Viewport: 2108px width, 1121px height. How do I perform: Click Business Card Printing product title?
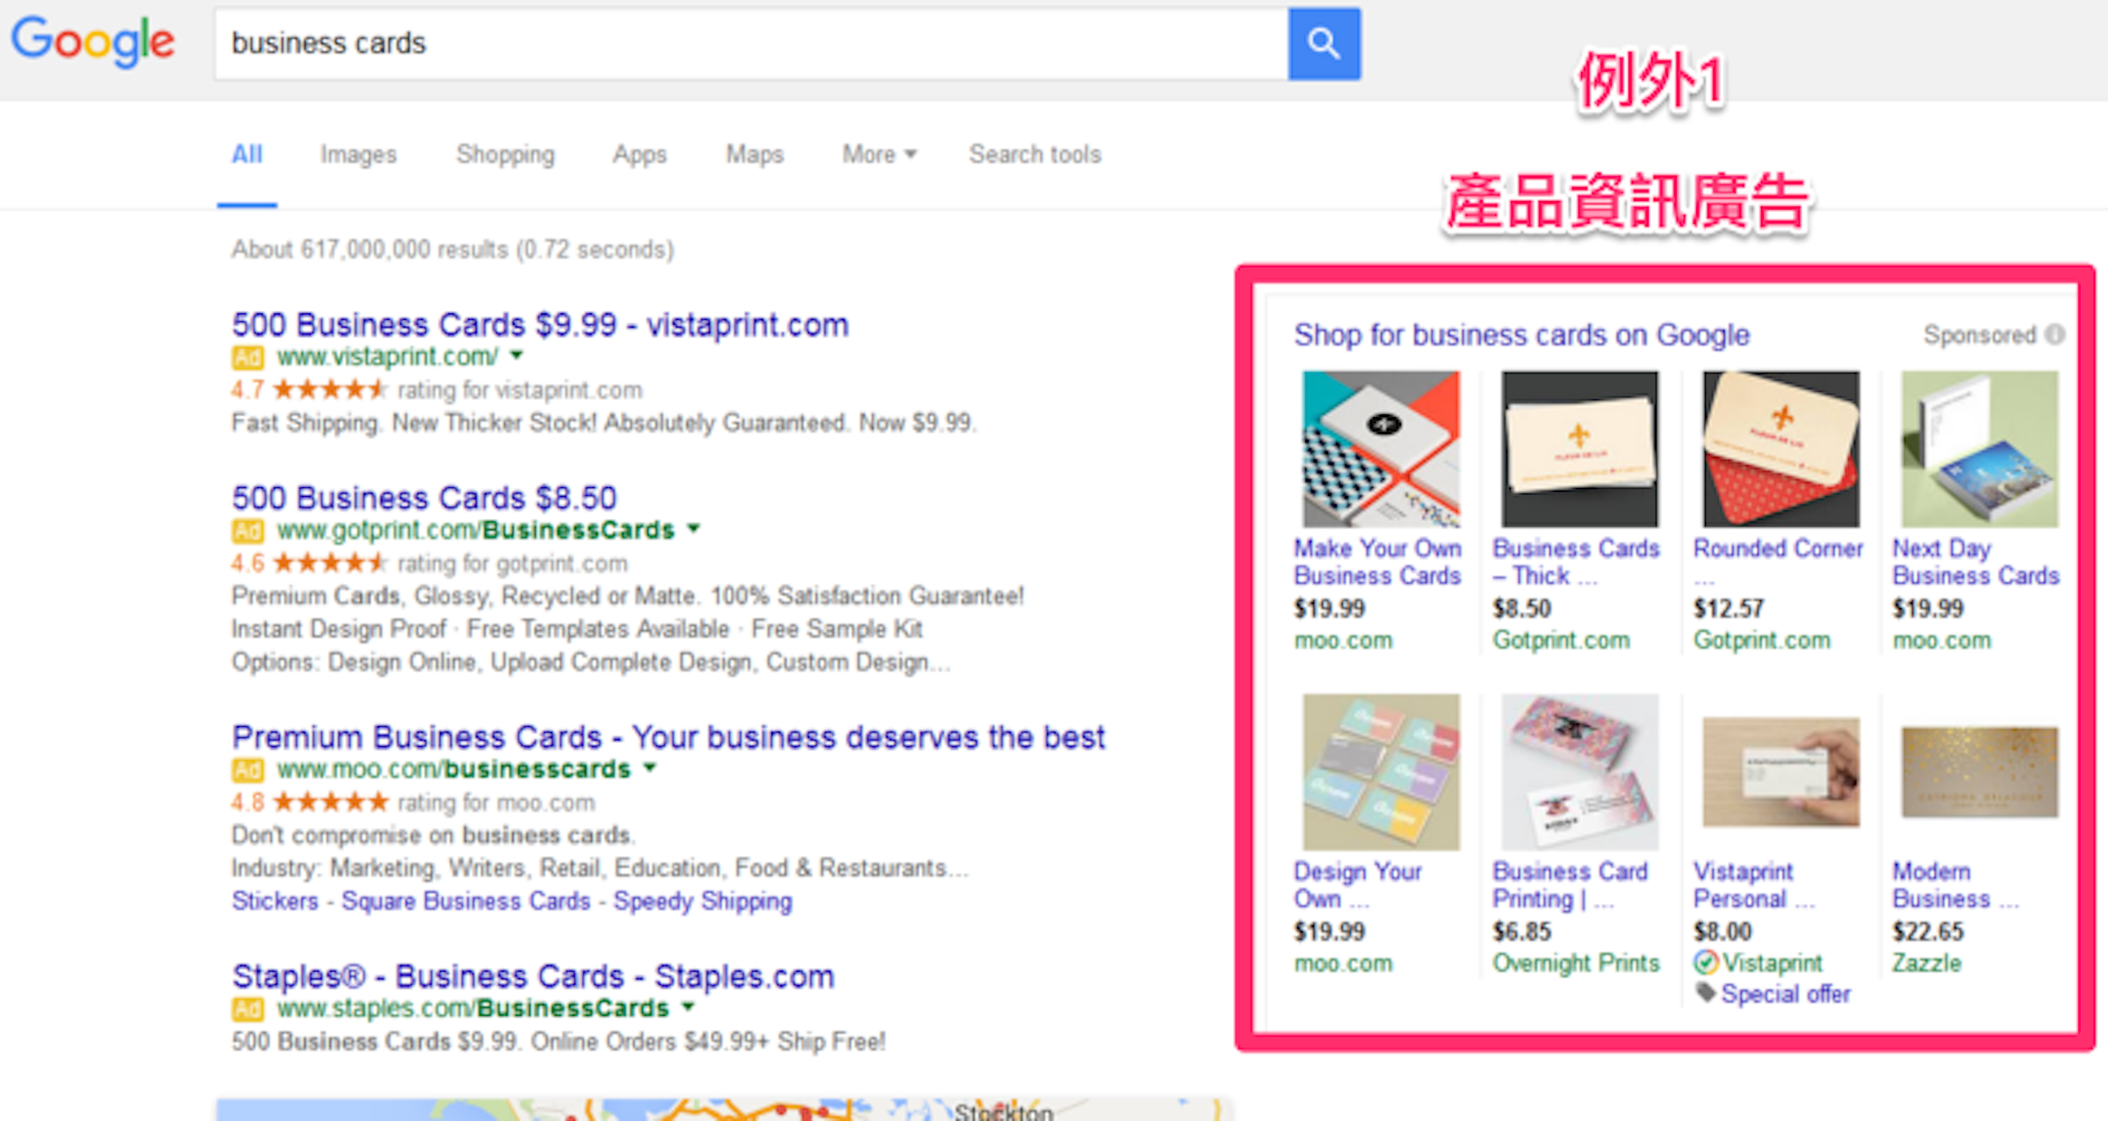coord(1570,885)
